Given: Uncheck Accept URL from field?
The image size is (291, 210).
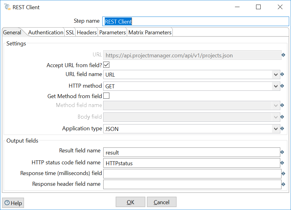Looking at the screenshot, I should (x=106, y=65).
